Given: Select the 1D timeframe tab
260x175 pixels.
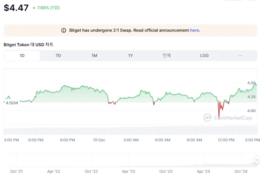Looking at the screenshot, I should coord(22,56).
